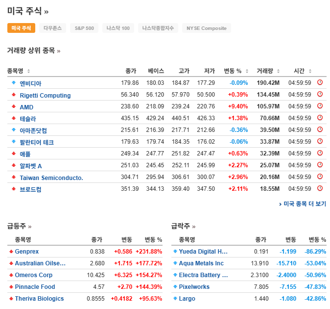Click the clock icon in the Rigetti Computing row
The width and height of the screenshot is (330, 309).
coord(320,94)
